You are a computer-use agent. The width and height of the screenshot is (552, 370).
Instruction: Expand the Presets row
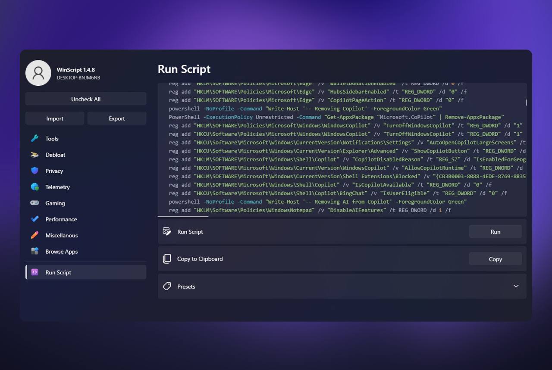(x=342, y=286)
